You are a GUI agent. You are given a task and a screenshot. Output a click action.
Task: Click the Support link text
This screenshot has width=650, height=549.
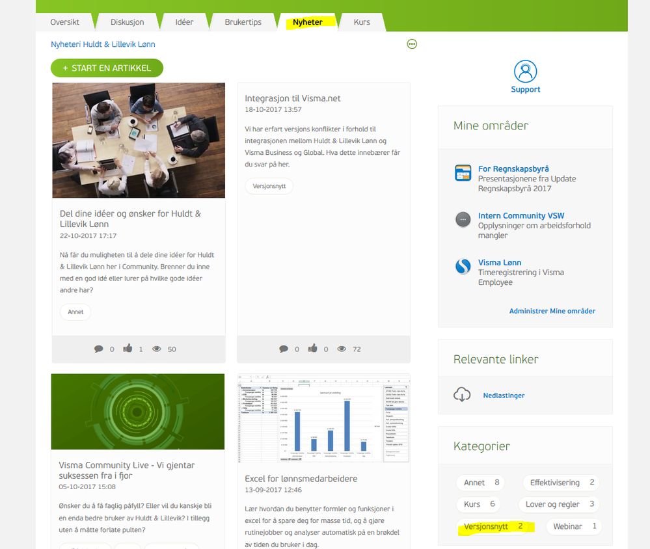click(x=525, y=90)
